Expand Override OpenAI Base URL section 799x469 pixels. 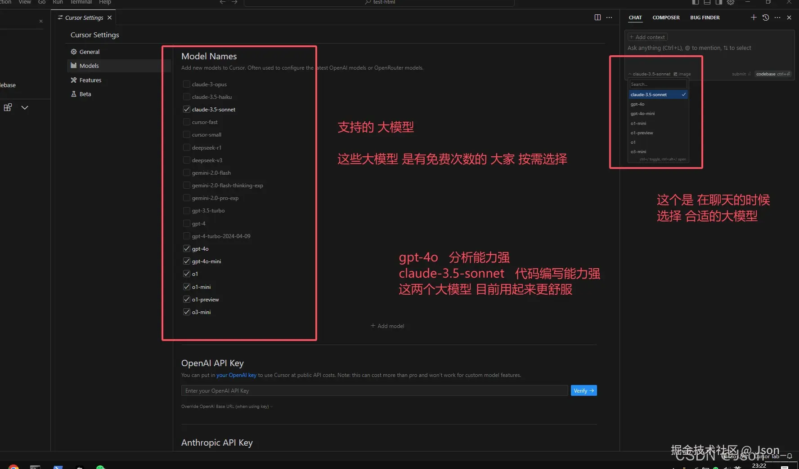tap(227, 407)
